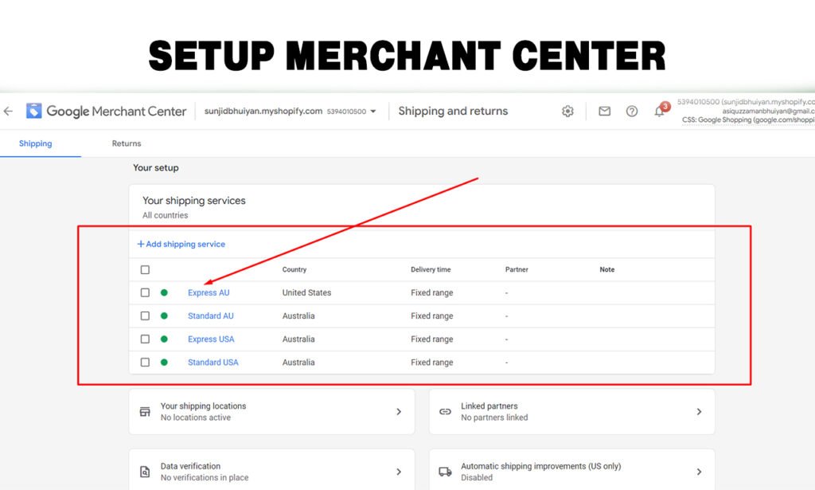Toggle the select-all checkbox in table header
Viewport: 815px width, 490px height.
(x=145, y=269)
